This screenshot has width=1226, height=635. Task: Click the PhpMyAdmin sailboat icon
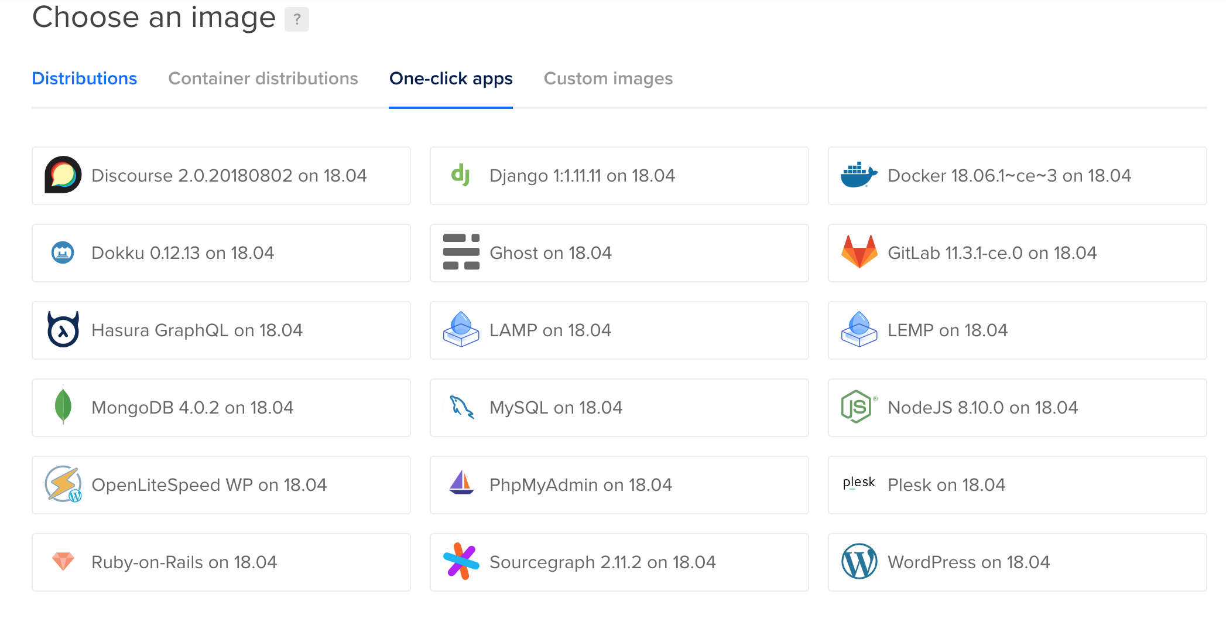coord(461,483)
